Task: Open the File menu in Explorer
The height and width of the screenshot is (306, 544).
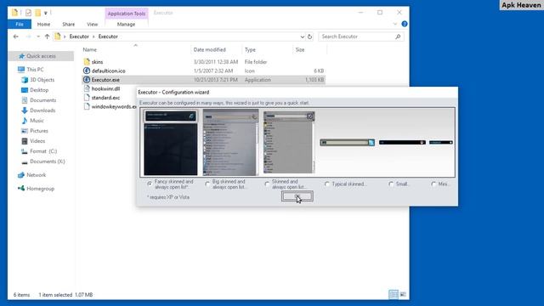Action: tap(20, 25)
